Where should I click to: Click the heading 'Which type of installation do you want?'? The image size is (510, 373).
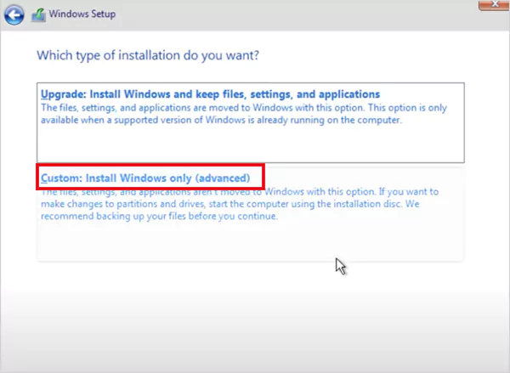148,55
